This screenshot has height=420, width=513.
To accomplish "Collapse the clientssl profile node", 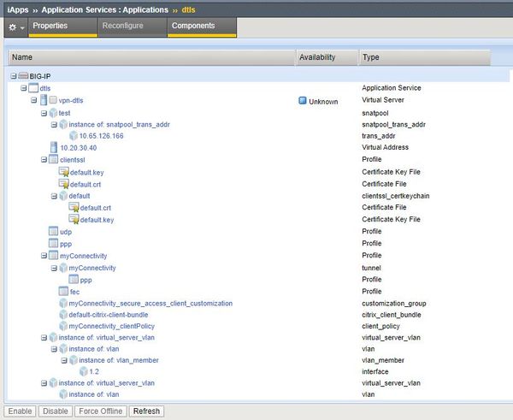I will pos(43,160).
